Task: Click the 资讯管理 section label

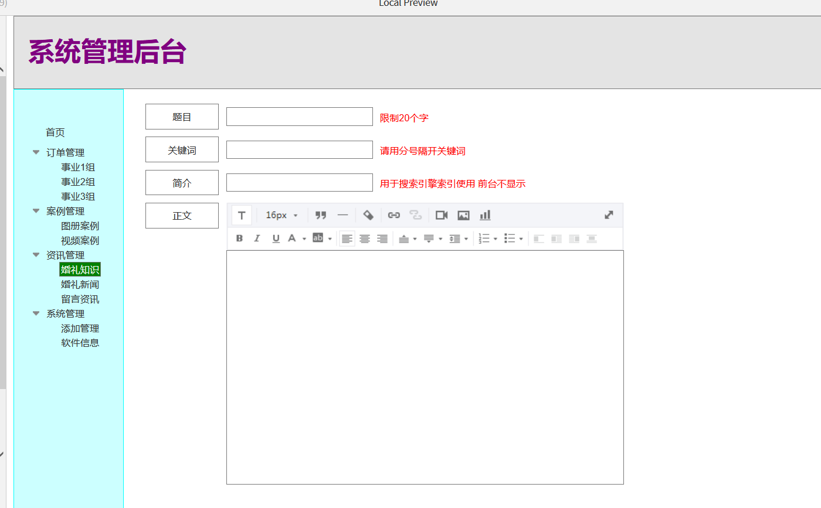Action: pyautogui.click(x=65, y=255)
